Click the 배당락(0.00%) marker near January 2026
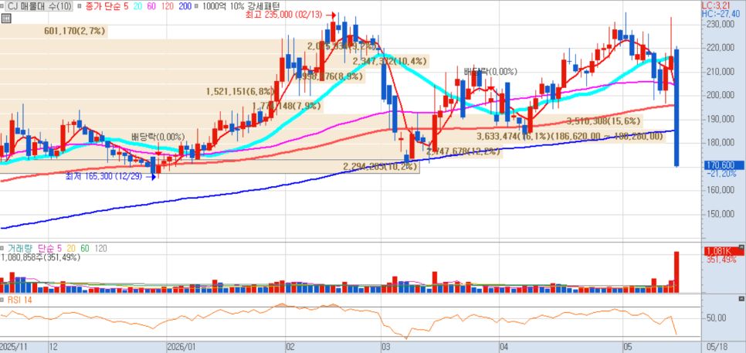This screenshot has height=353, width=746. pos(158,137)
